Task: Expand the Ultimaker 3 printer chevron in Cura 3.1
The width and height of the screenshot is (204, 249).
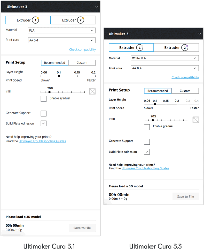Action: [x=97, y=7]
